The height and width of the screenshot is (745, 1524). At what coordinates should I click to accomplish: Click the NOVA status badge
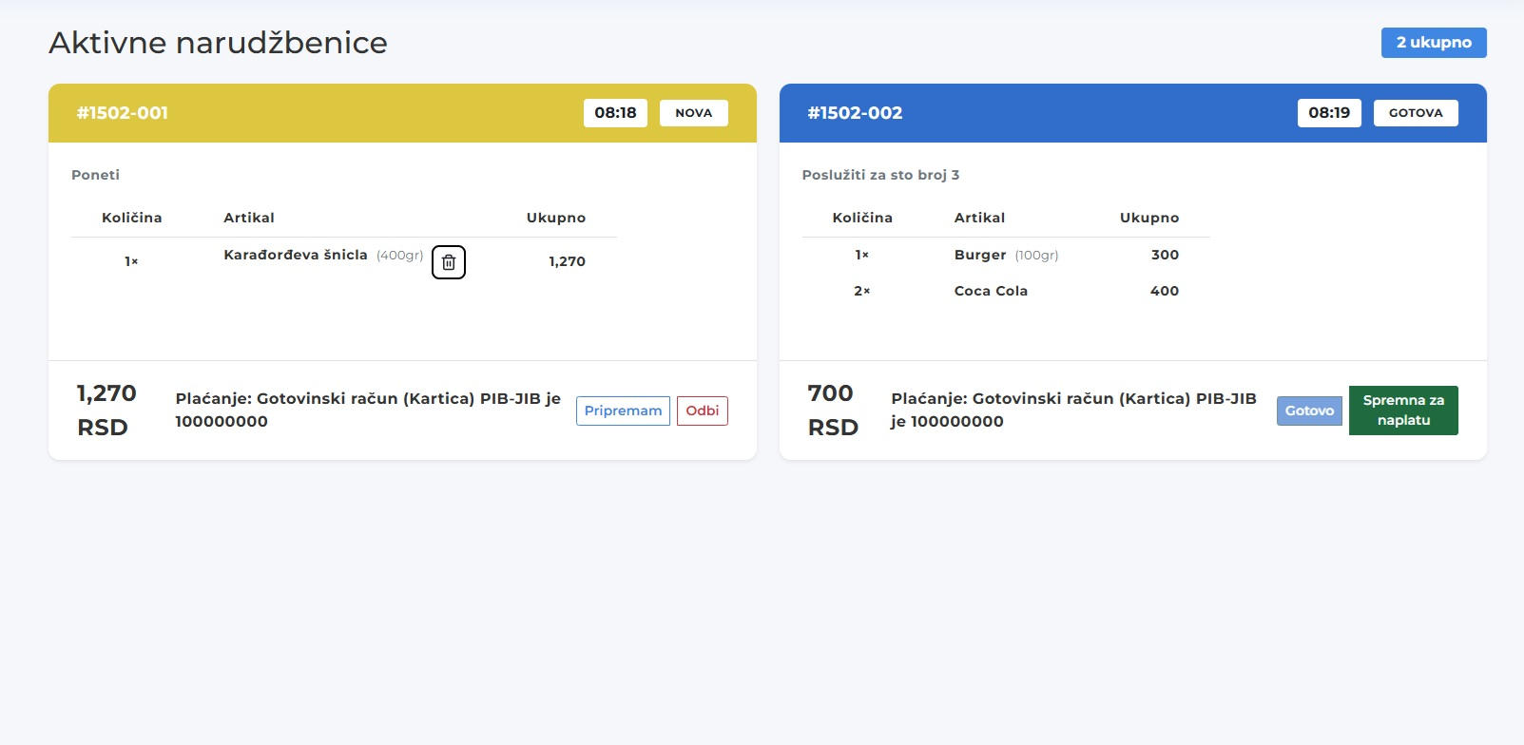point(694,113)
